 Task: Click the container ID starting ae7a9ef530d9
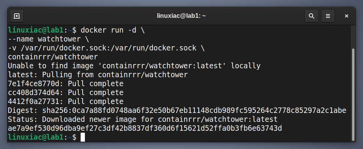point(145,128)
